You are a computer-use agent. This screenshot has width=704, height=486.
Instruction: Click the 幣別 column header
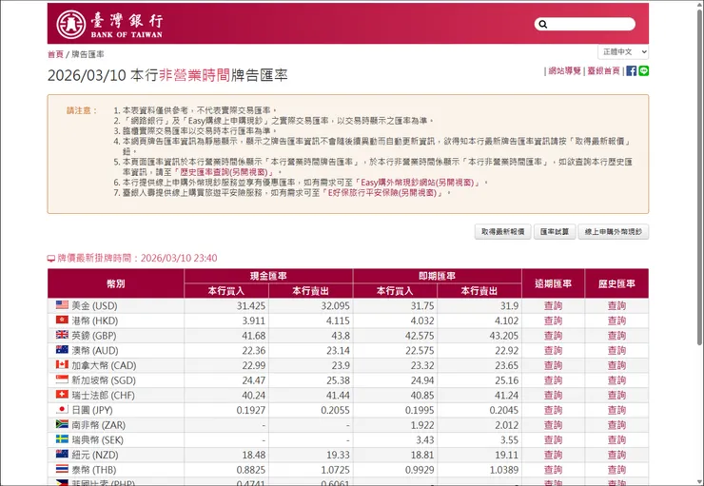tap(116, 283)
